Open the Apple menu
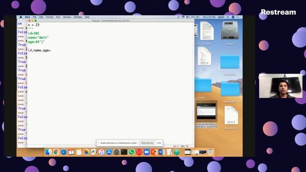This screenshot has width=306, height=172. point(21,17)
